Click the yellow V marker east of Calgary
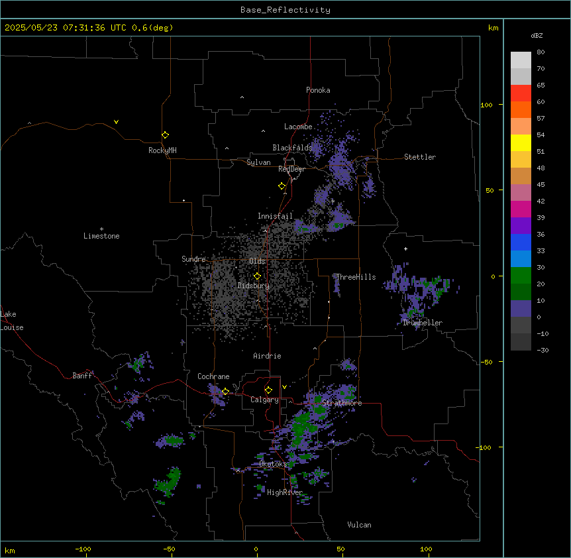The image size is (571, 558). (x=284, y=387)
